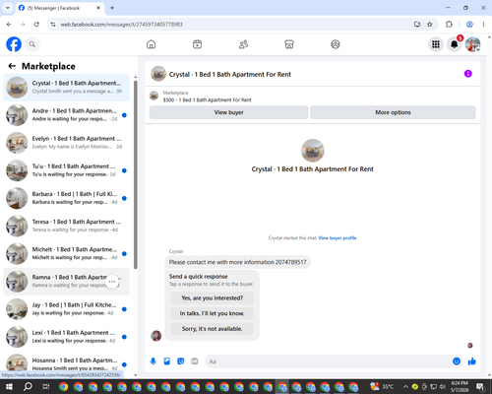
Task: Open Teresa's apartment conversation
Action: point(66,226)
